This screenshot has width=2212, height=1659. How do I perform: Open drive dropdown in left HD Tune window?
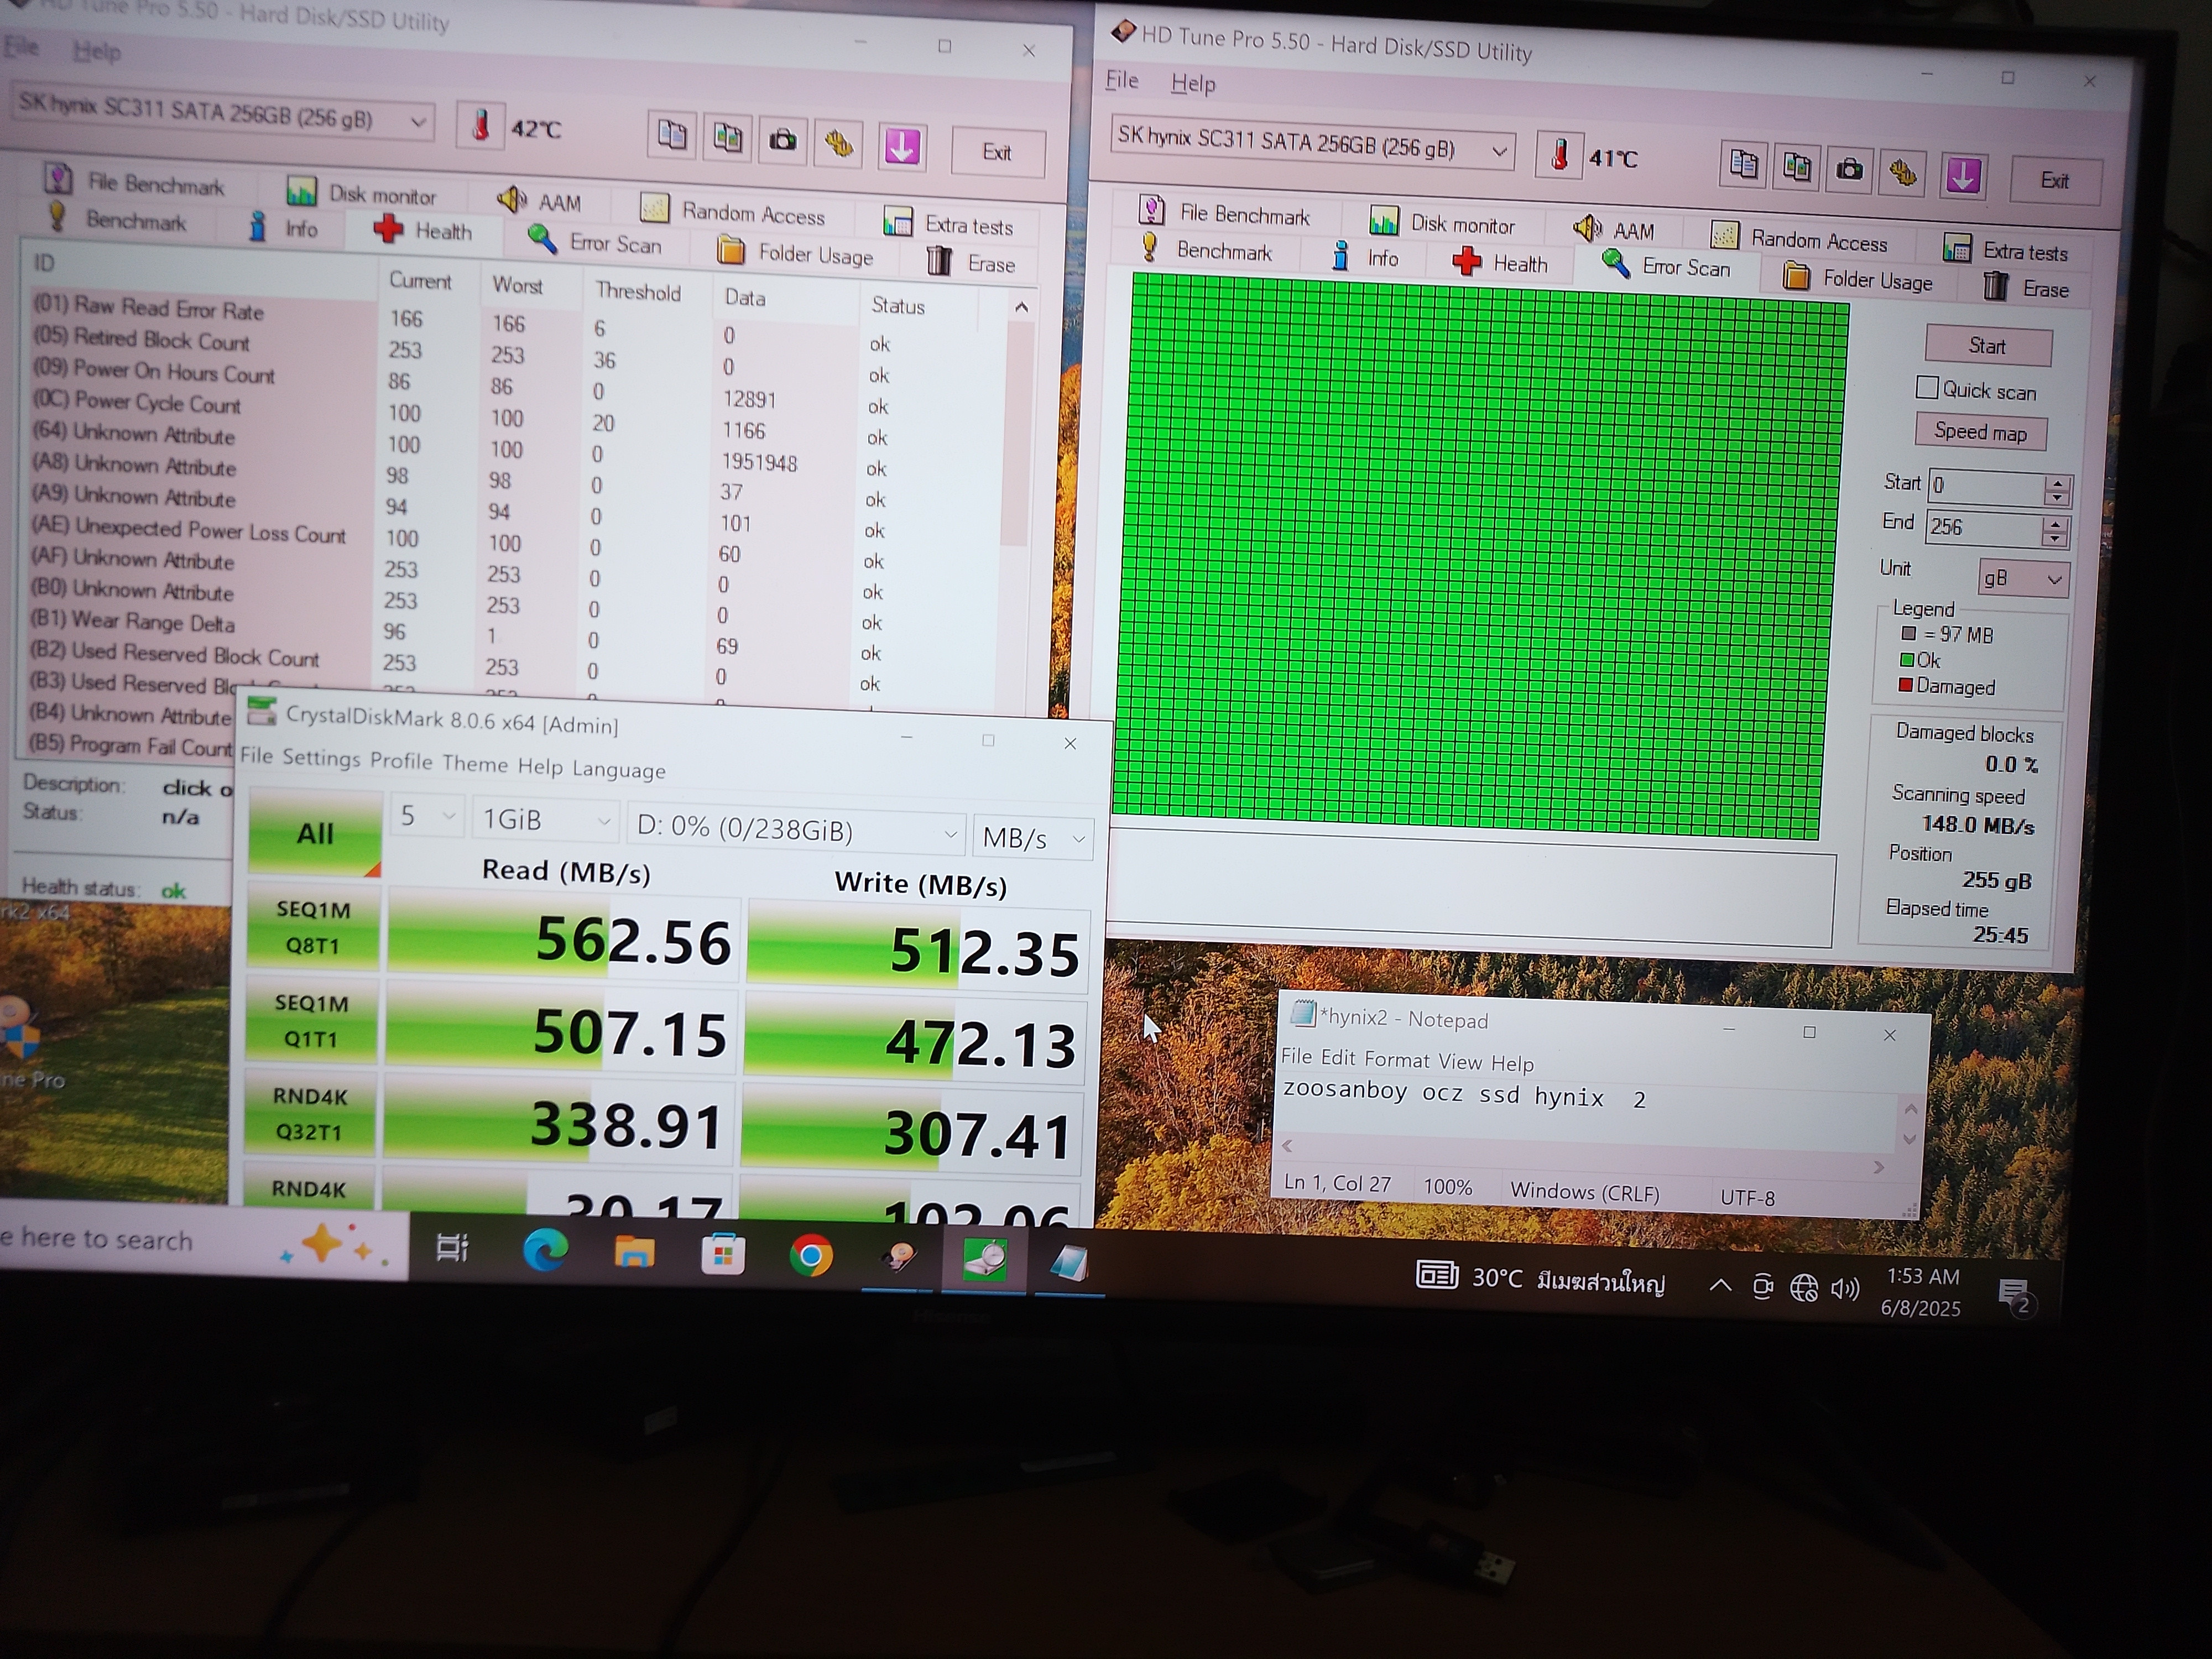click(418, 122)
